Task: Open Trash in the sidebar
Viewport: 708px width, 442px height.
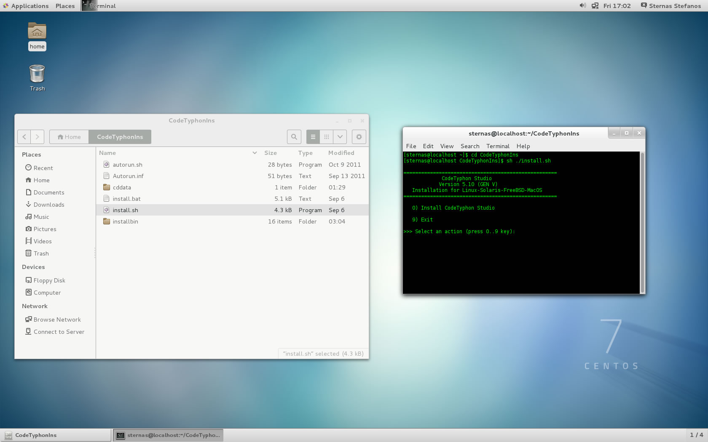Action: [37, 253]
